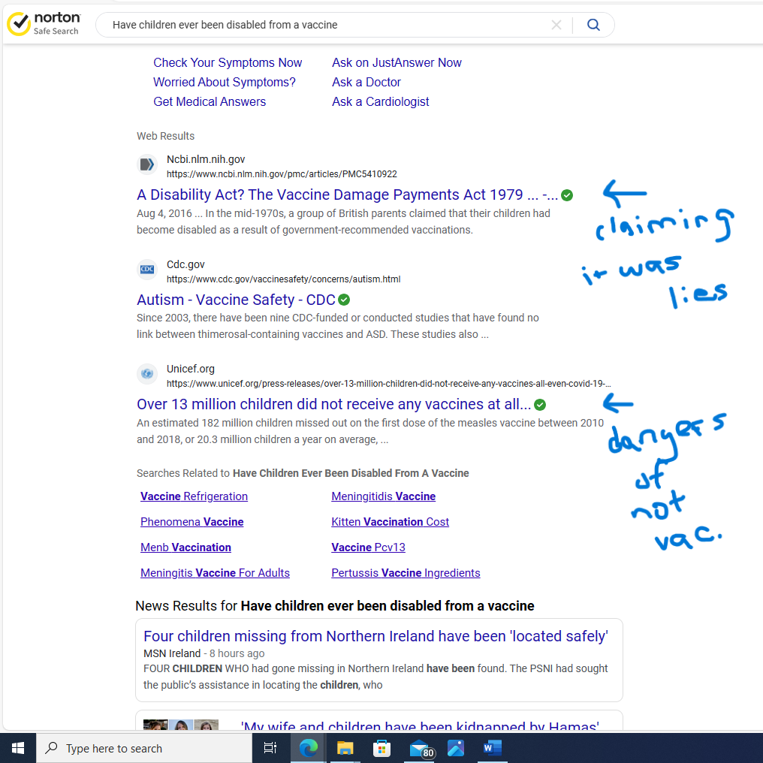The height and width of the screenshot is (763, 763).
Task: Open Mail app with 80 badge
Action: [421, 749]
